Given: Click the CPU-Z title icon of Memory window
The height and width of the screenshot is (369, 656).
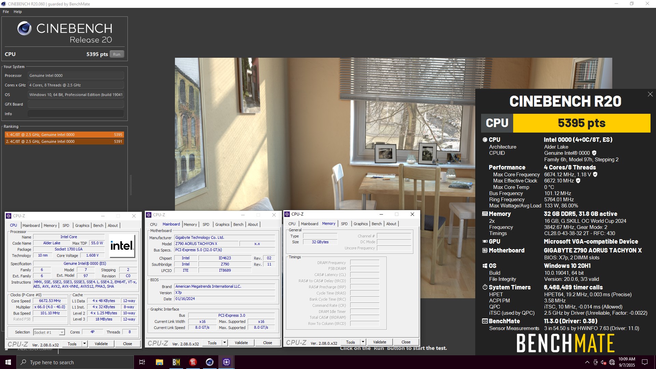Looking at the screenshot, I should (287, 214).
